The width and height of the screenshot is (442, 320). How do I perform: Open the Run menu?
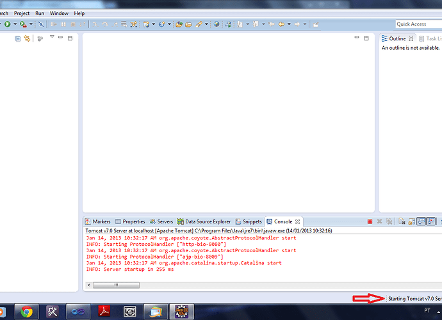40,13
